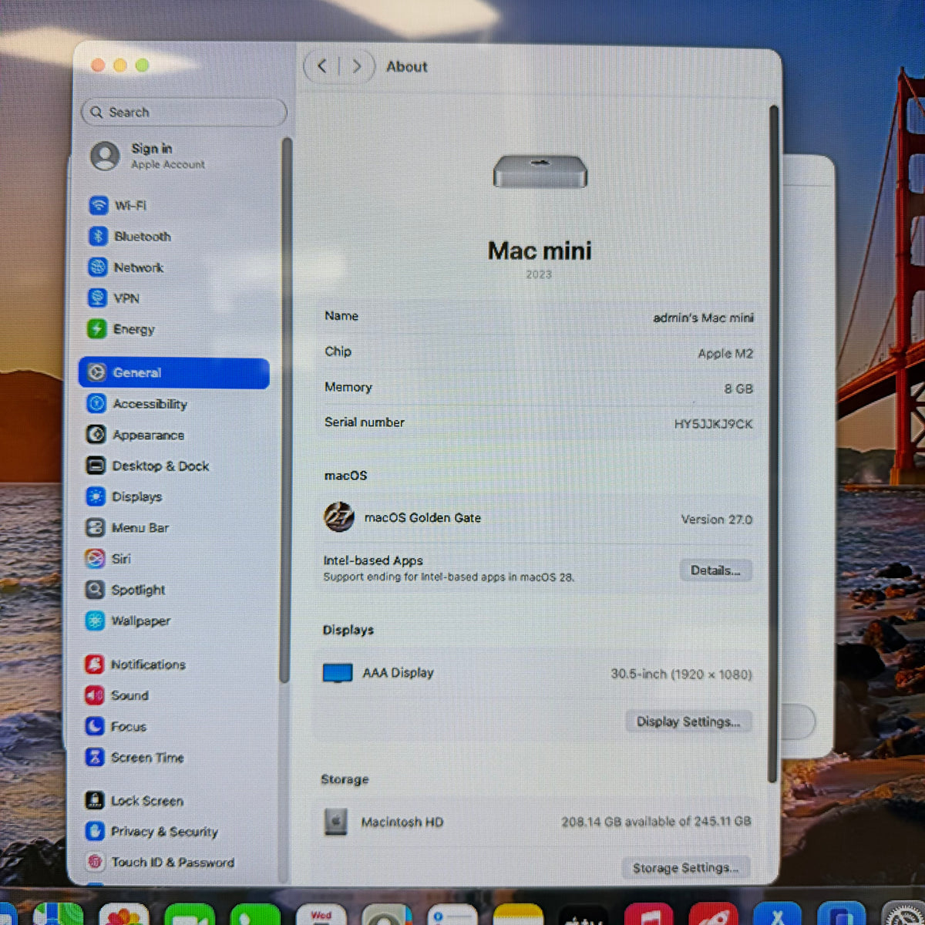Click the About title in the toolbar
Viewport: 925px width, 925px height.
click(x=407, y=67)
